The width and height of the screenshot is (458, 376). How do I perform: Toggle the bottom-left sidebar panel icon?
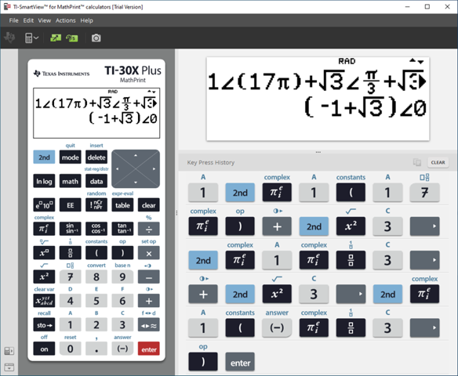click(x=9, y=367)
